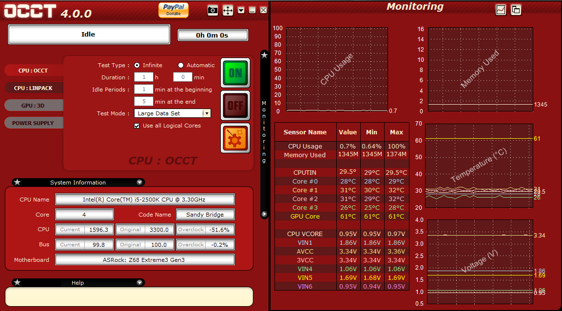This screenshot has height=311, width=562.
Task: Click the star icon beside System Information
Action: click(x=17, y=182)
